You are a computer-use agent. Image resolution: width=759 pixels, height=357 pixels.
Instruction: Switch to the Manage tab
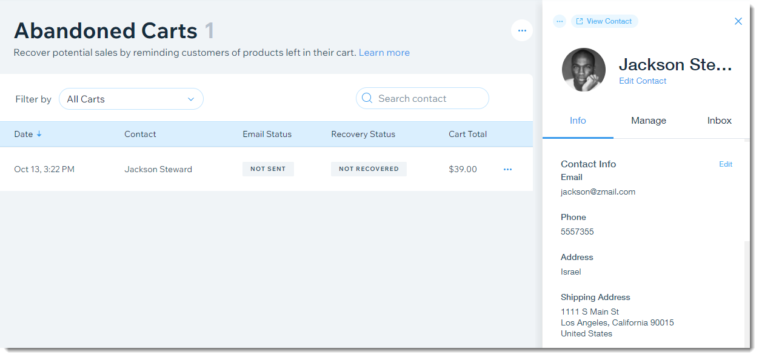tap(649, 121)
